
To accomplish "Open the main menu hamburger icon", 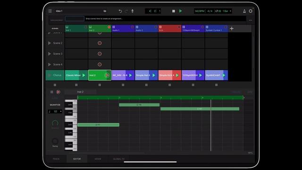I will click(x=50, y=11).
